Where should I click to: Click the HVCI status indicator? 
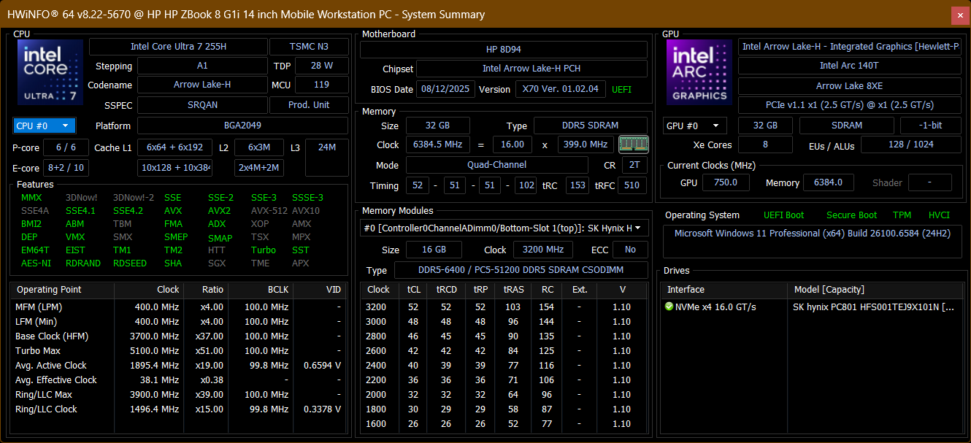point(939,215)
